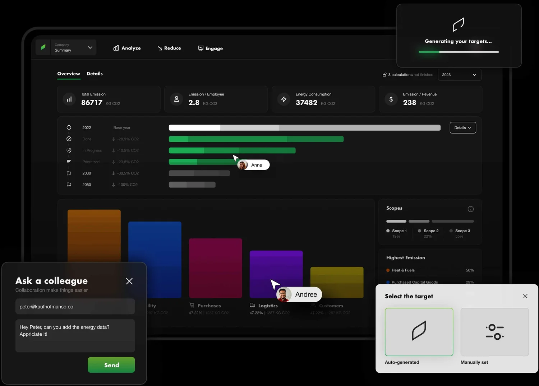Click the flag icon beside the 2030 milestone
Viewport: 539px width, 386px height.
pos(69,173)
